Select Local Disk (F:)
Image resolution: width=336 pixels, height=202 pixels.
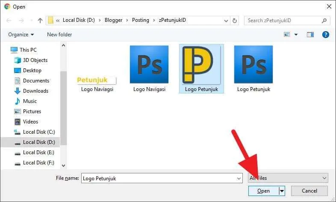point(34,163)
